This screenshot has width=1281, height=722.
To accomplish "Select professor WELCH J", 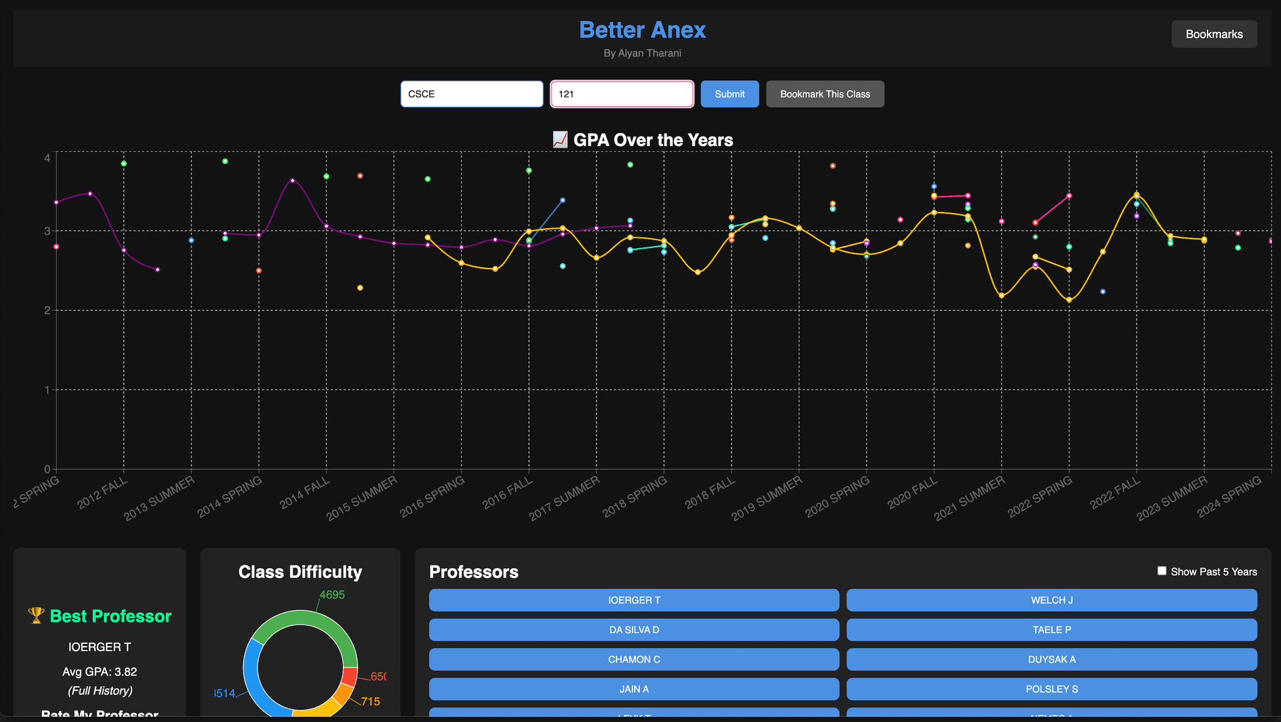I will 1051,600.
